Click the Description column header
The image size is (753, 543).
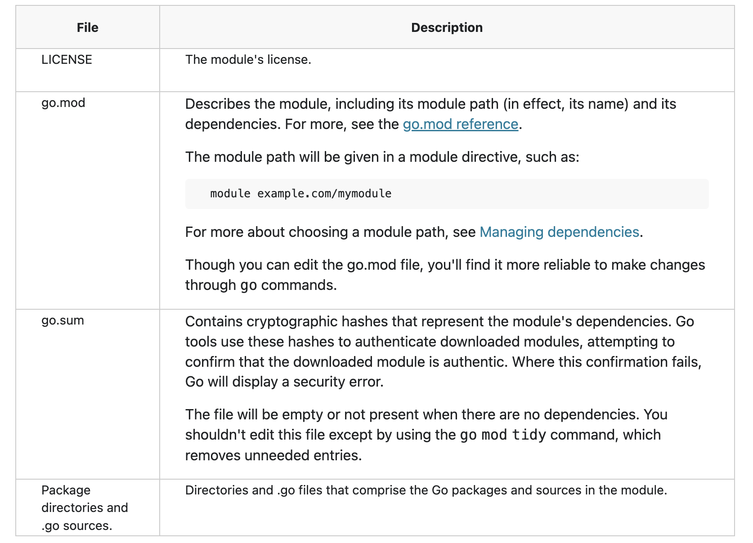coord(447,27)
